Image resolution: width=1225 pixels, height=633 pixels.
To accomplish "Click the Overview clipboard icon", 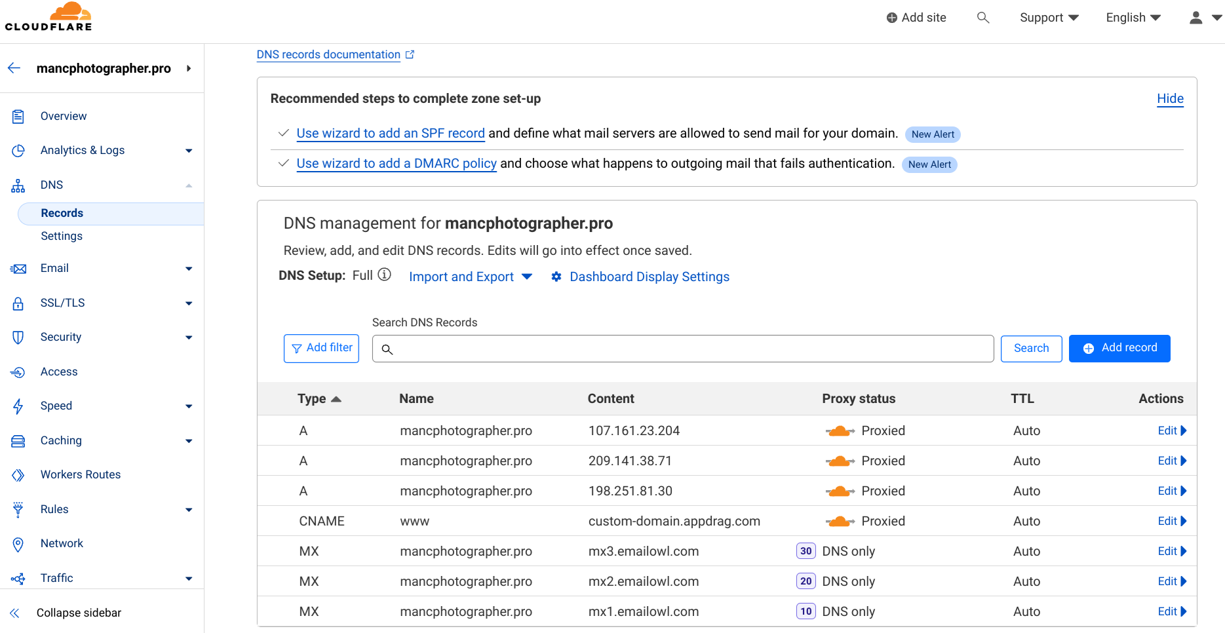I will (18, 117).
